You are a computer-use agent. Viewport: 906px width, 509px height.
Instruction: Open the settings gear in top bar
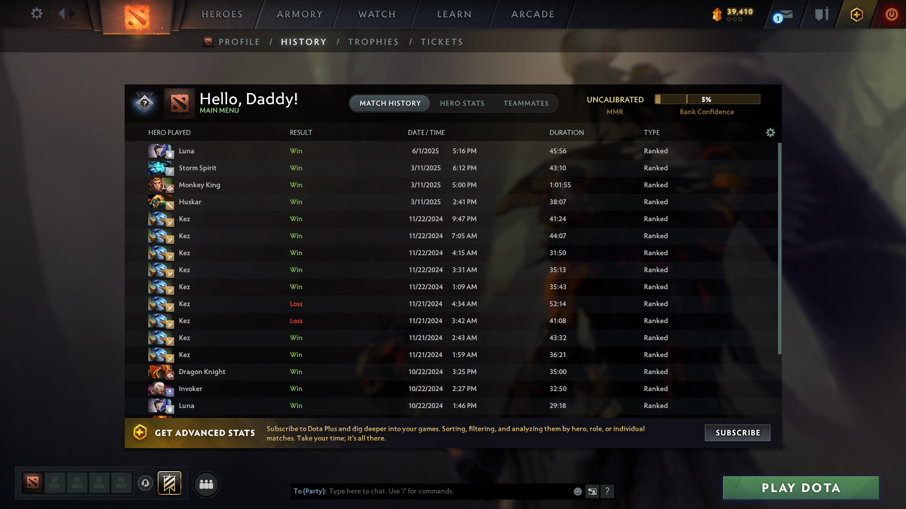(x=37, y=14)
